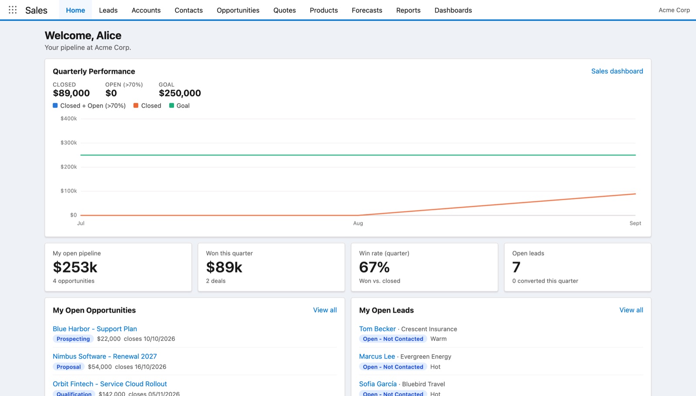This screenshot has height=396, width=696.
Task: Open the Forecasts tab
Action: tap(367, 10)
